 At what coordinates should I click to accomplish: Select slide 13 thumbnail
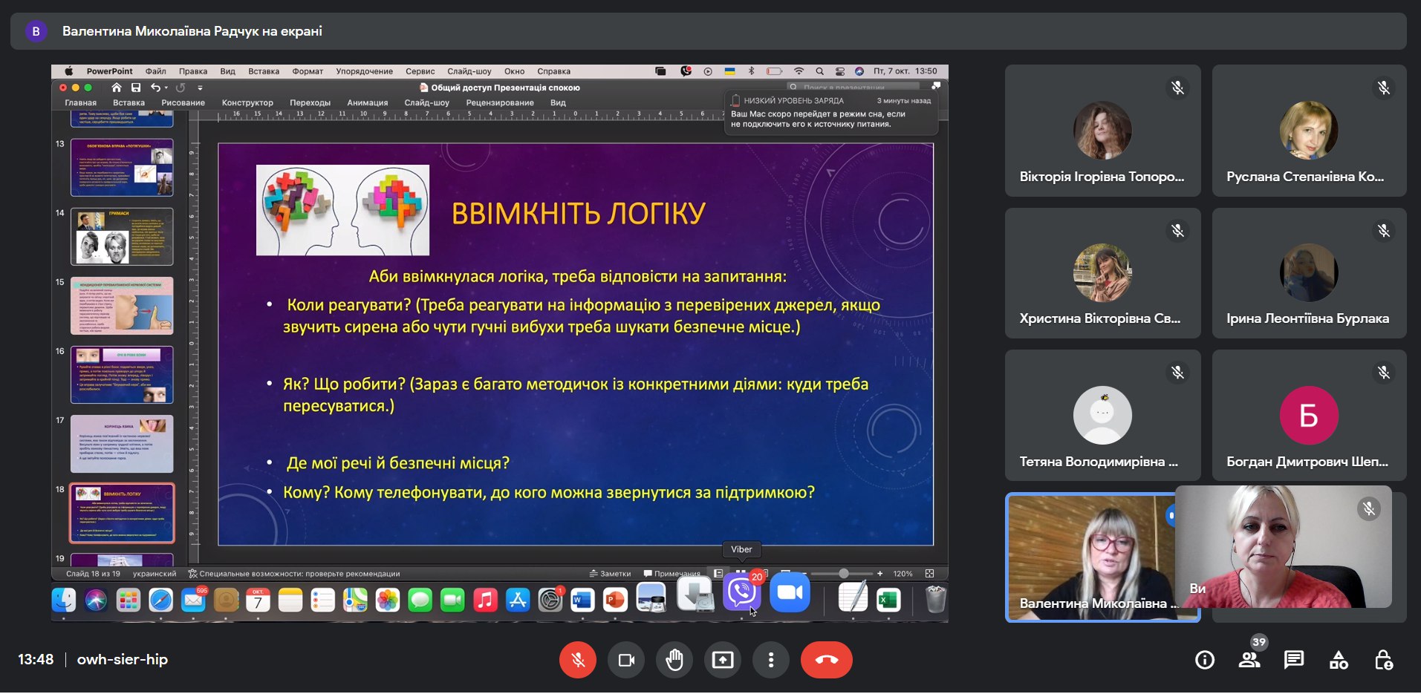click(122, 167)
